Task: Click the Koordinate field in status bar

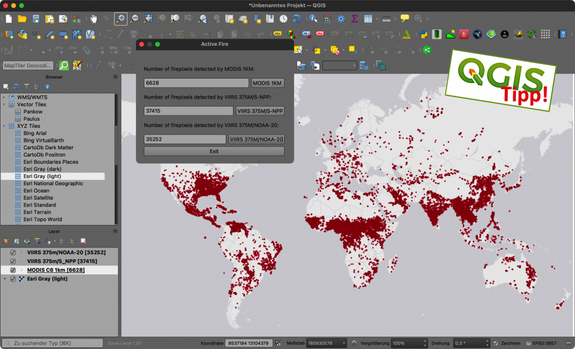Action: 249,343
